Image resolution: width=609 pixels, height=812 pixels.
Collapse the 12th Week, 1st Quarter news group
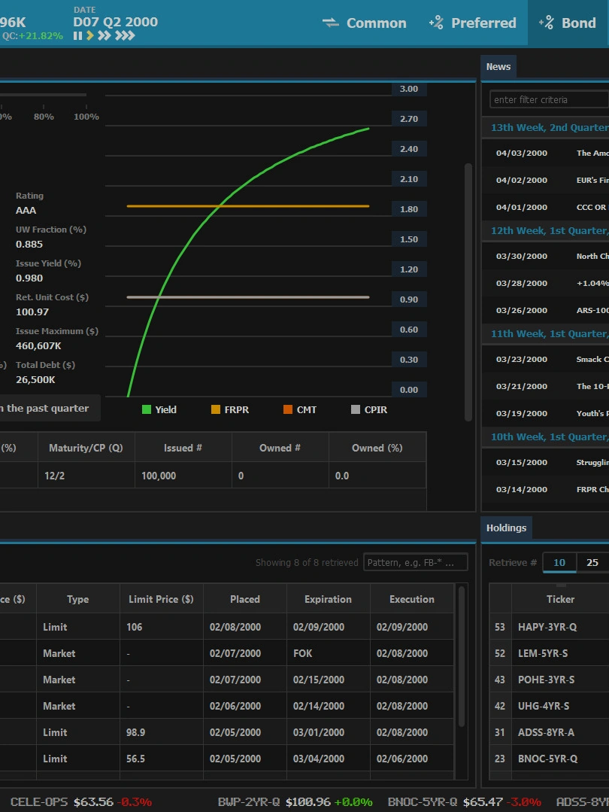pyautogui.click(x=549, y=230)
